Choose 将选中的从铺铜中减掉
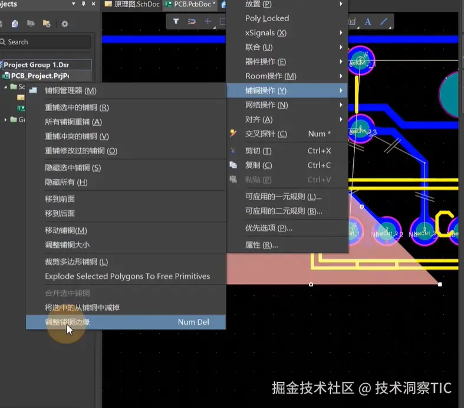The width and height of the screenshot is (464, 408). point(126,308)
